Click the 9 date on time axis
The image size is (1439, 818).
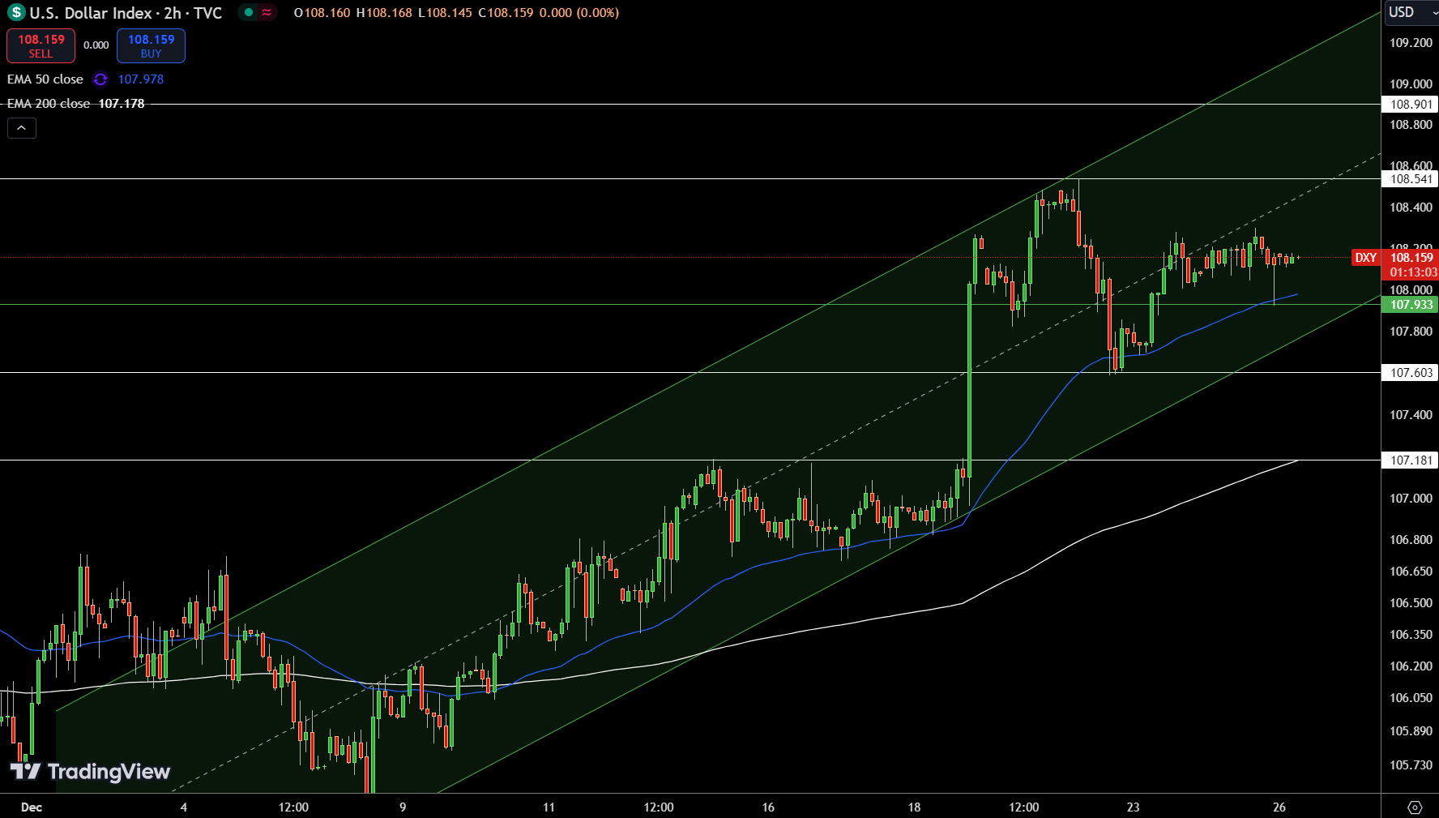click(403, 807)
